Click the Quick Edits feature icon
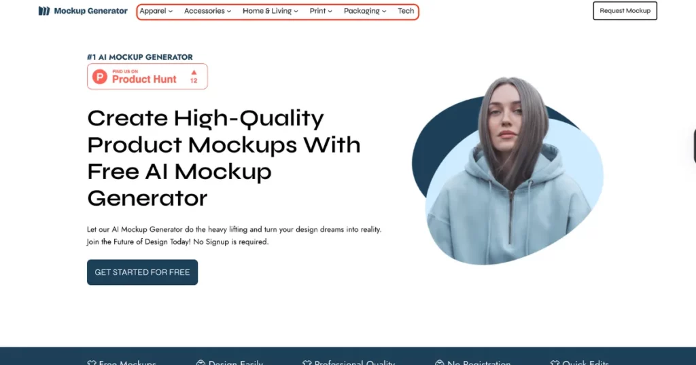The height and width of the screenshot is (365, 696). 555,362
